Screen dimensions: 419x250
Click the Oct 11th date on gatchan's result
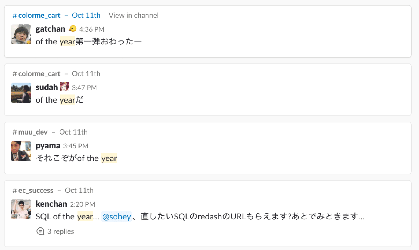pyautogui.click(x=86, y=15)
